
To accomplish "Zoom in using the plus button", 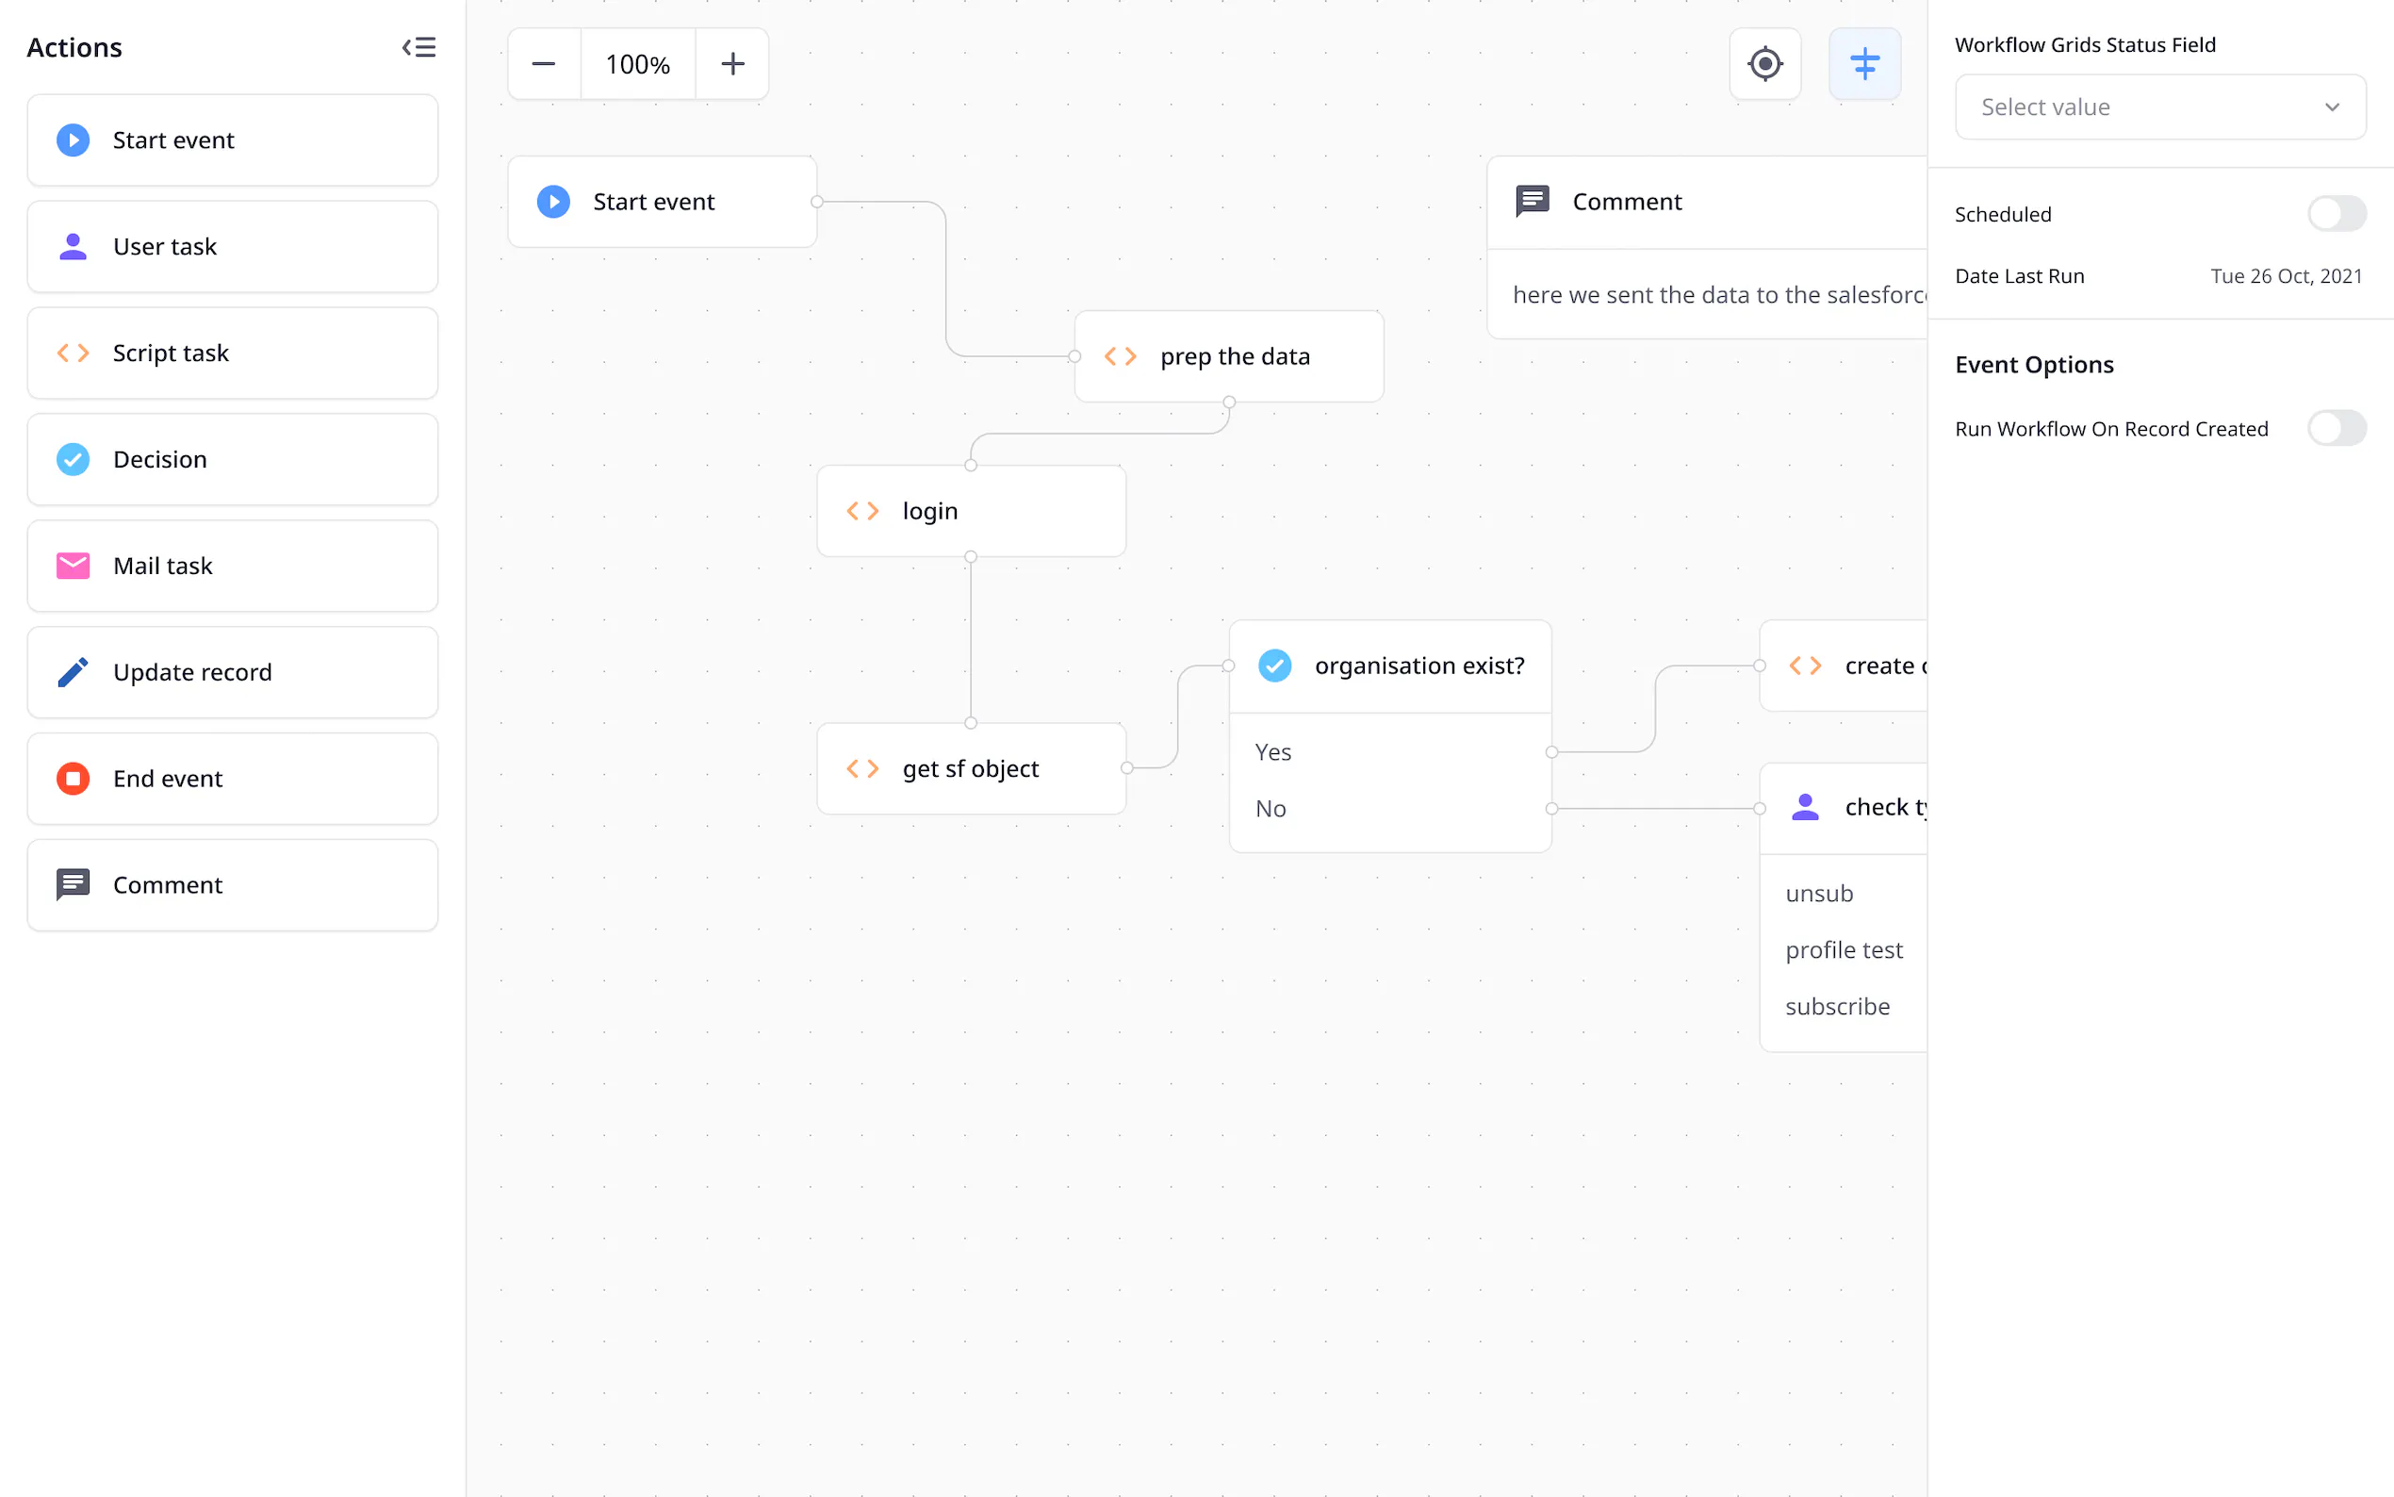I will point(732,63).
